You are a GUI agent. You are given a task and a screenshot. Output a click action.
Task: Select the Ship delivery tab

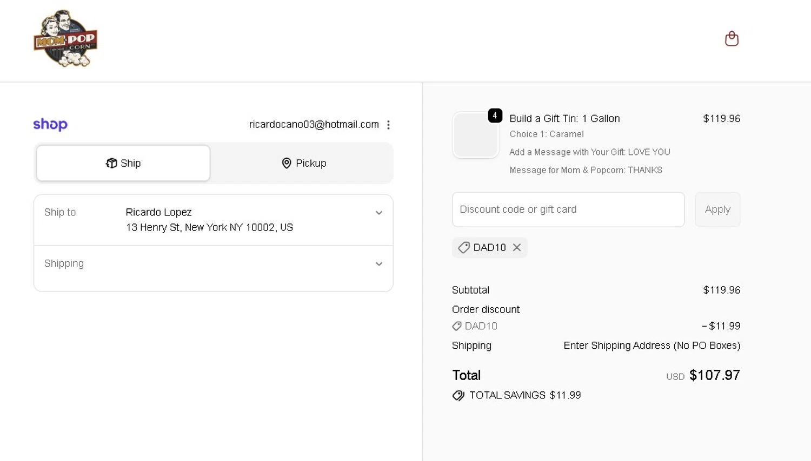point(123,163)
